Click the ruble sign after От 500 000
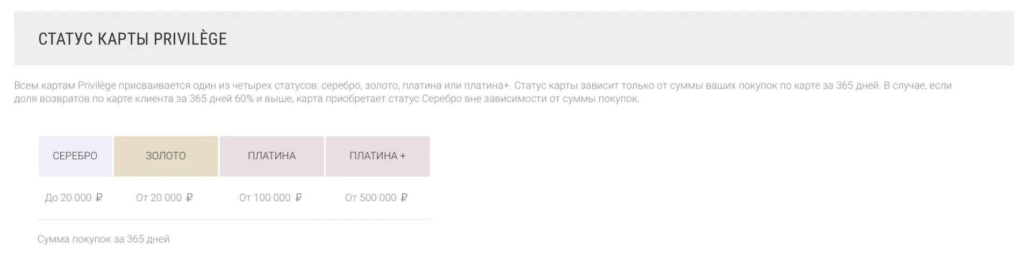The image size is (1032, 265). coord(404,197)
